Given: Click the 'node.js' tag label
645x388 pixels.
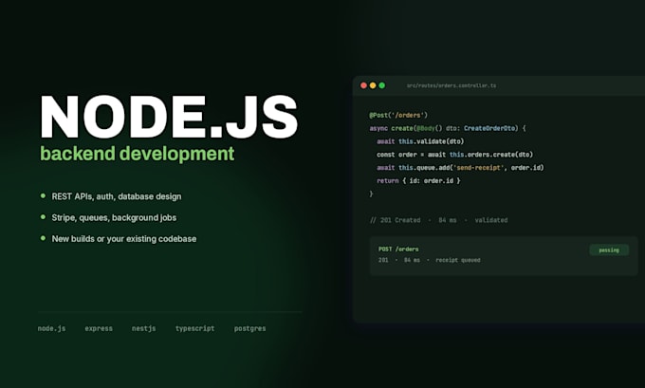Looking at the screenshot, I should (x=51, y=328).
